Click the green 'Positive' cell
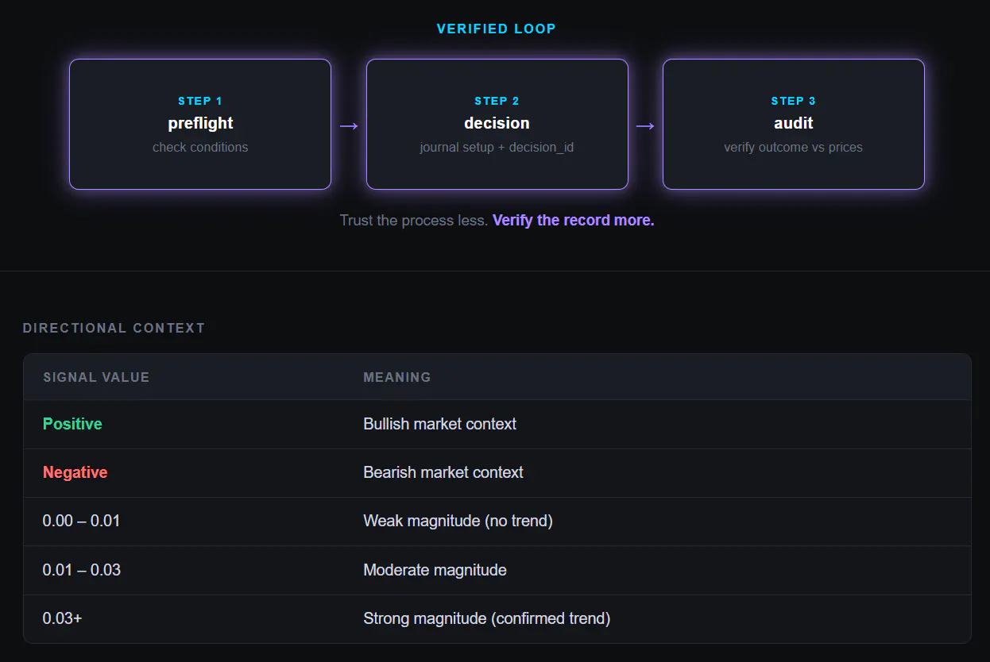 click(72, 424)
